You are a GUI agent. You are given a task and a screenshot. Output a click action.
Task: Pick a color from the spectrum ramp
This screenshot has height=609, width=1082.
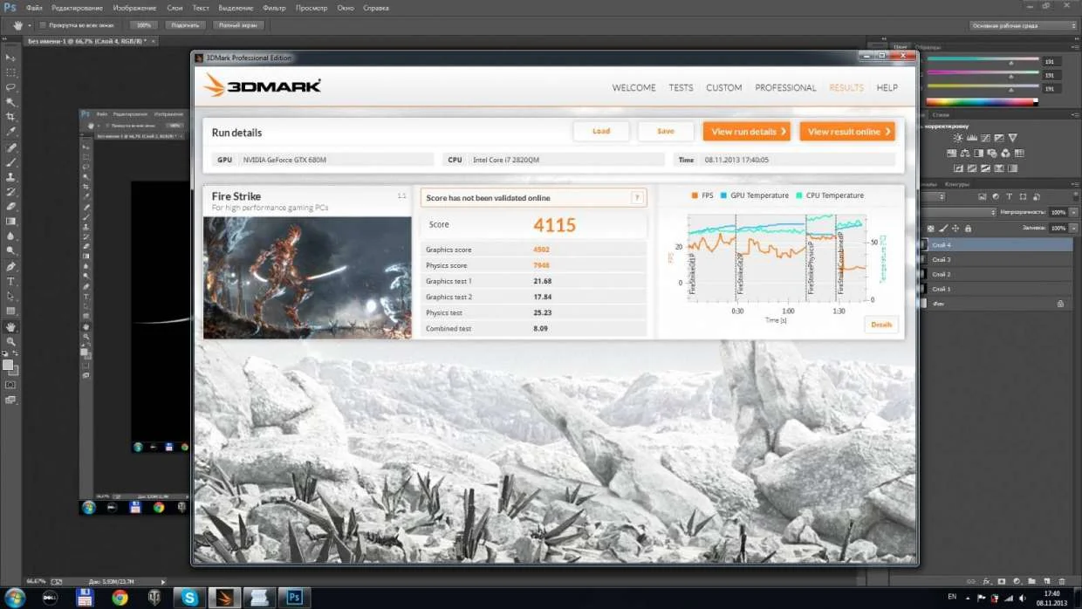pyautogui.click(x=980, y=102)
